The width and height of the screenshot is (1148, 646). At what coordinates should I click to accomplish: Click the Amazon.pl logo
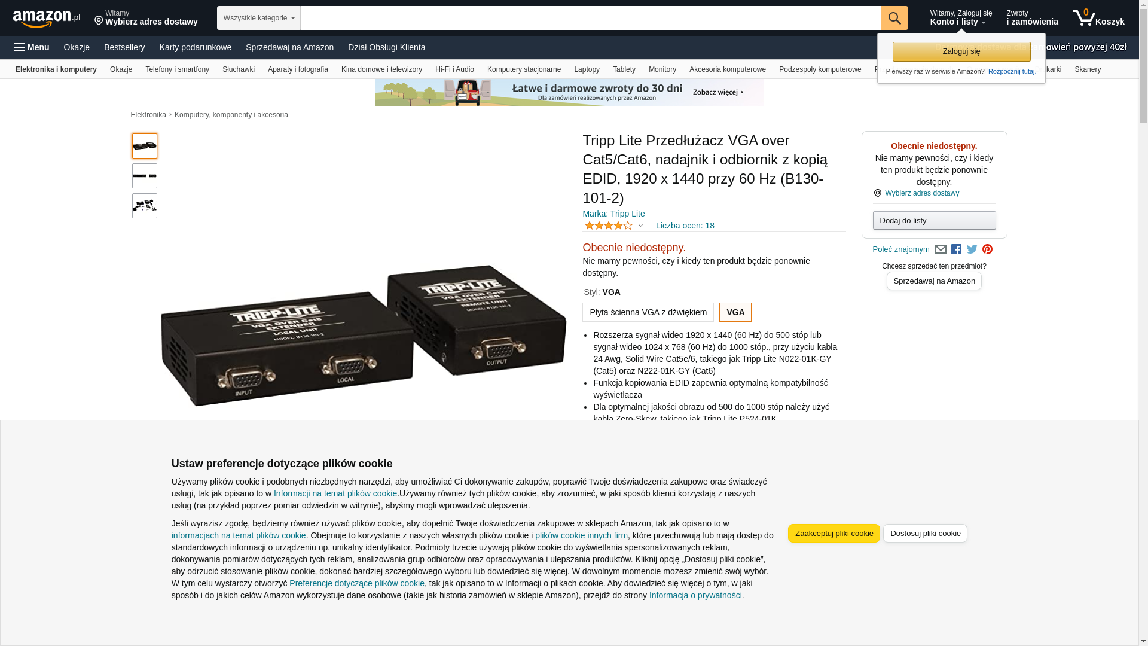pyautogui.click(x=46, y=18)
